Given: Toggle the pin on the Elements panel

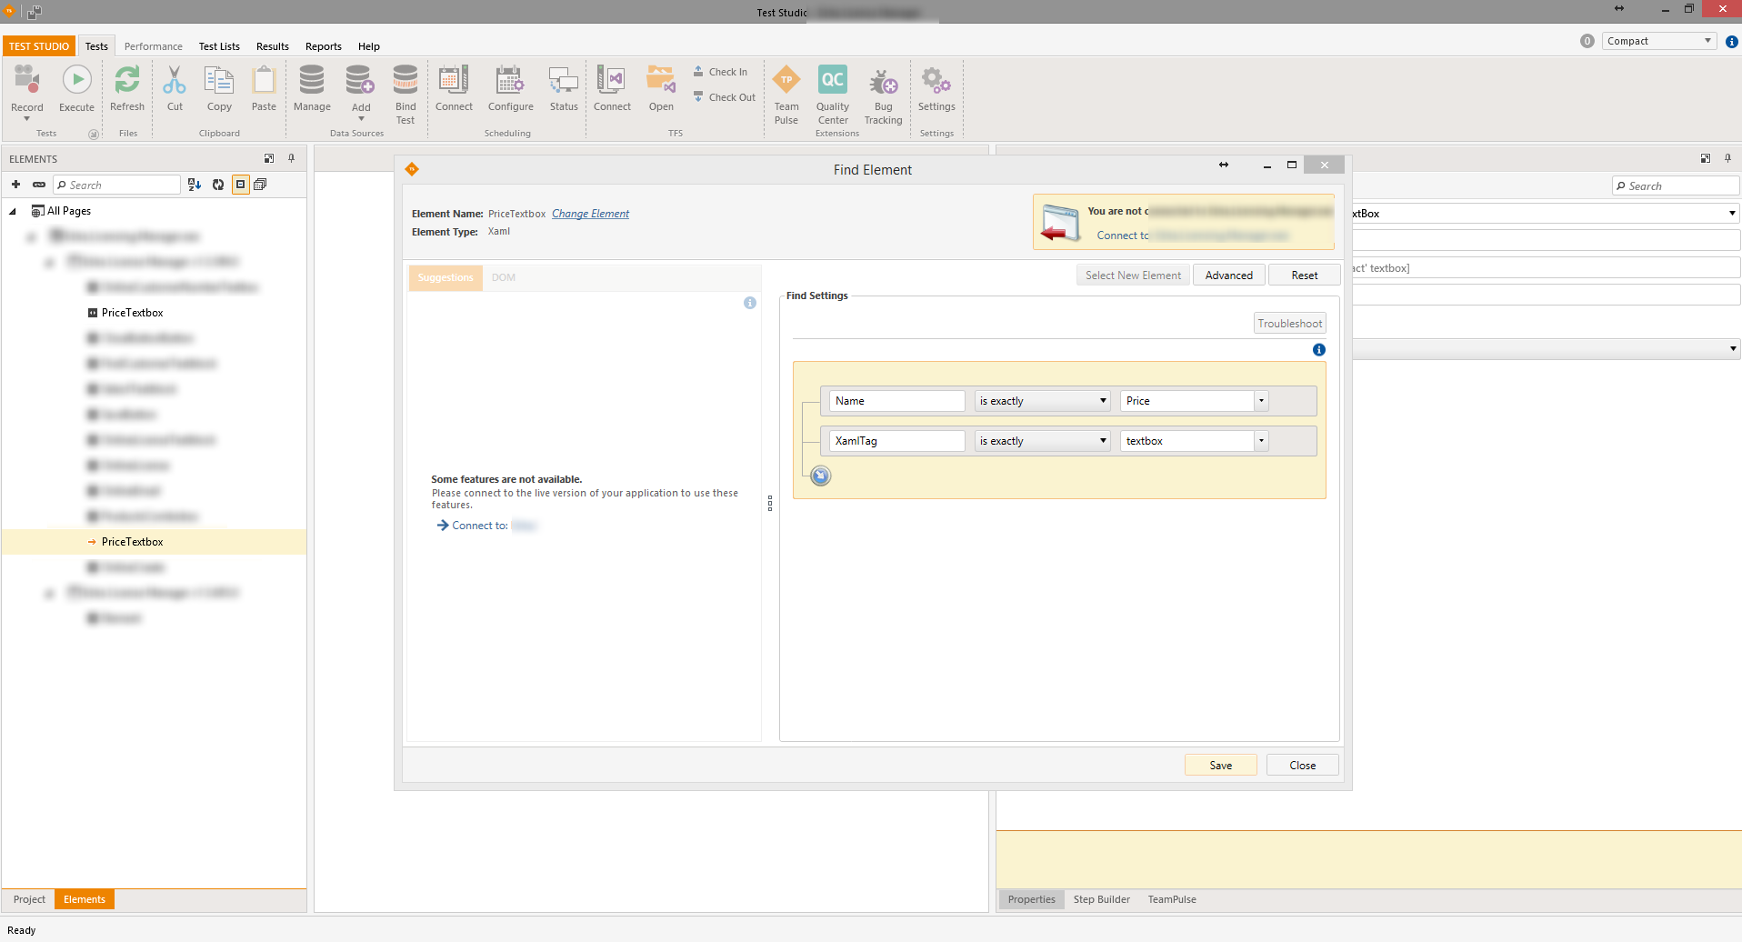Looking at the screenshot, I should (291, 158).
